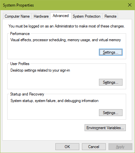Open Startup and Recovery Settings

point(111,113)
